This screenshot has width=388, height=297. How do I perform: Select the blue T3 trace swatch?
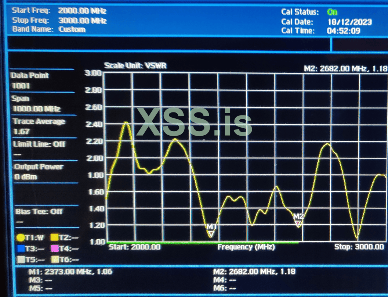pos(21,248)
